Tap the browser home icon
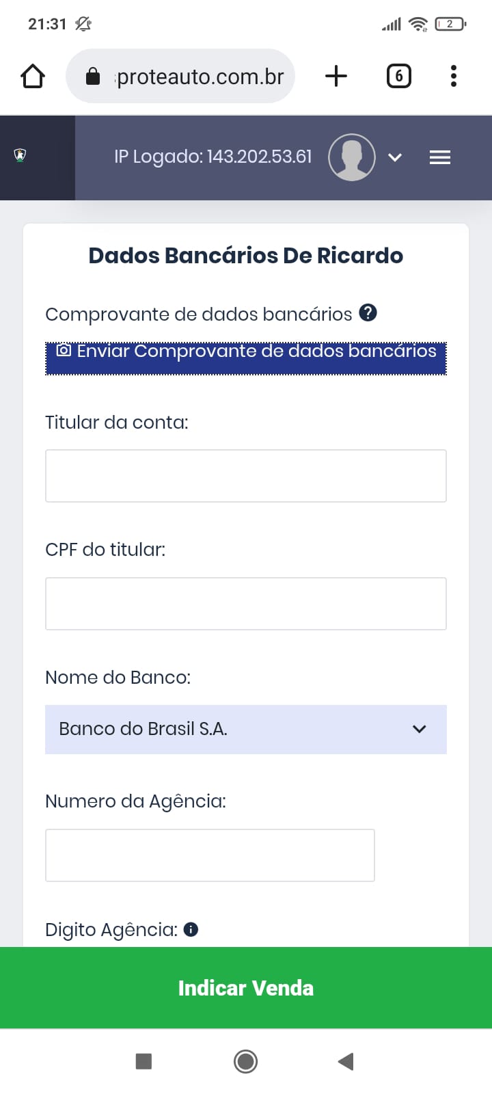Image resolution: width=492 pixels, height=1094 pixels. (x=33, y=76)
